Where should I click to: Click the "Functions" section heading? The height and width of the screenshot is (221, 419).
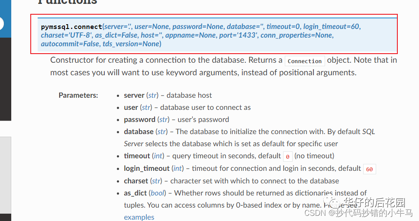(x=67, y=2)
